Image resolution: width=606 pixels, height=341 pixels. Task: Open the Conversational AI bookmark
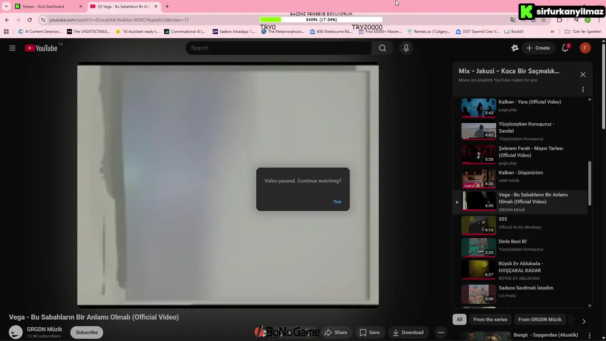coord(185,32)
